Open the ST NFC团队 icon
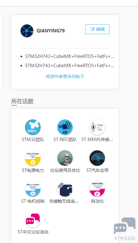138x243 pixels. click(65, 127)
